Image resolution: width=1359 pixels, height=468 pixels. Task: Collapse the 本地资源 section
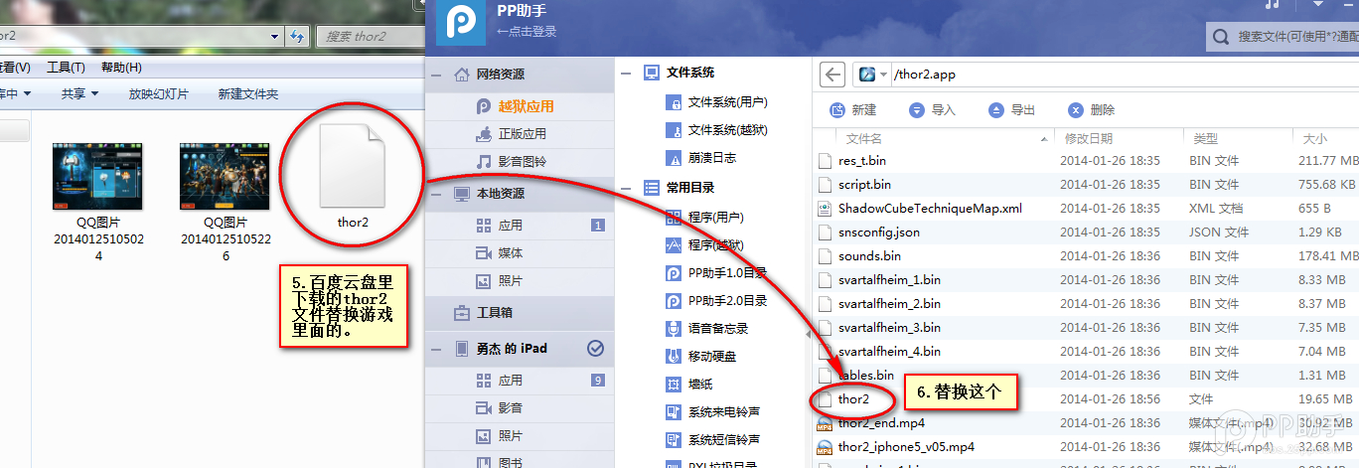pos(437,194)
